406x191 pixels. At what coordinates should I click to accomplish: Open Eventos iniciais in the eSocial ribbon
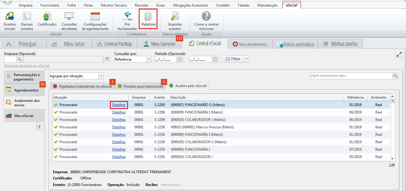[x=10, y=21]
